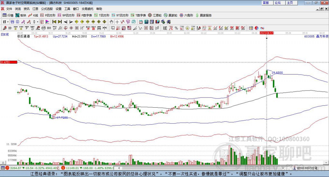
Task: Click the 31.4751 red price tag
Action: 9,62
